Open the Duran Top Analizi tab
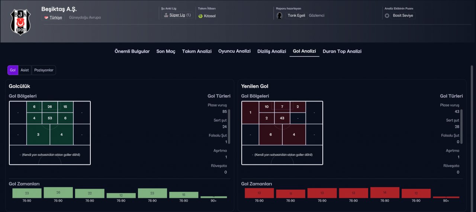The image size is (476, 212). click(342, 51)
